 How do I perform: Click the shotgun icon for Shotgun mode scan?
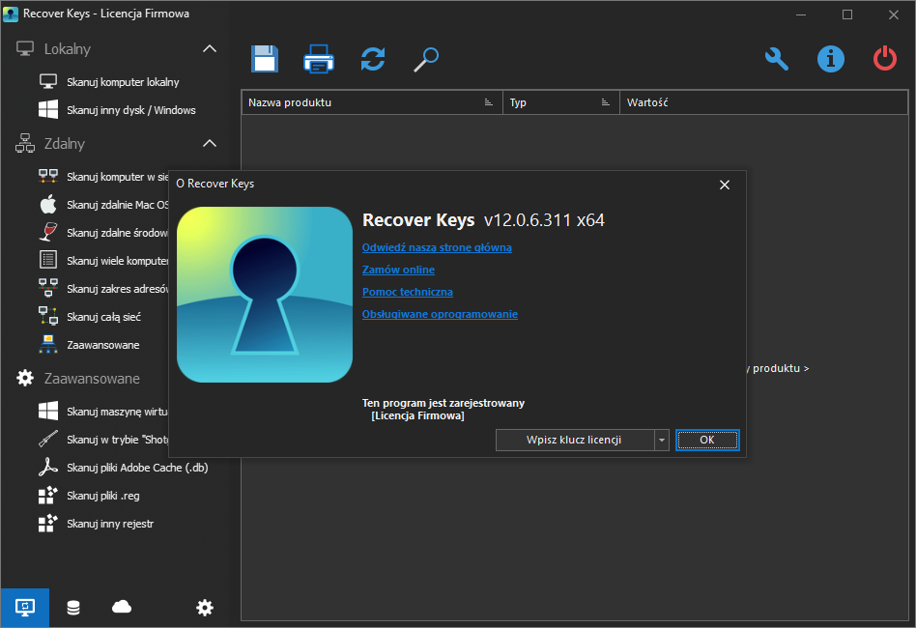pos(48,439)
